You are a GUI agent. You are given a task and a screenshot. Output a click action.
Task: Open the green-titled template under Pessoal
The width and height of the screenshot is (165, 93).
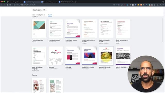56,86
